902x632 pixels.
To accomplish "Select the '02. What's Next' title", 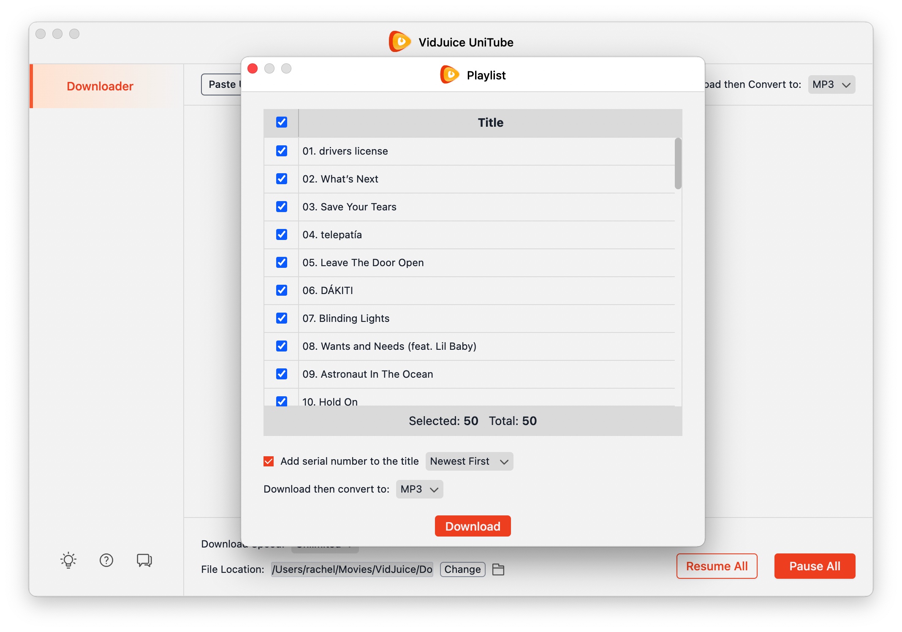I will 340,179.
